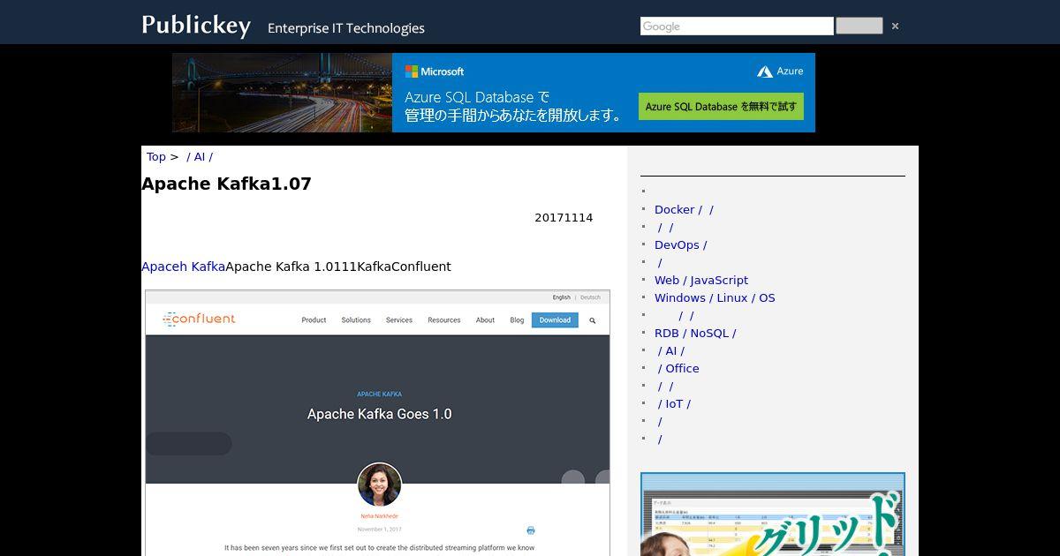Open Solutions menu on Confluent page
This screenshot has height=556, width=1060.
point(356,320)
